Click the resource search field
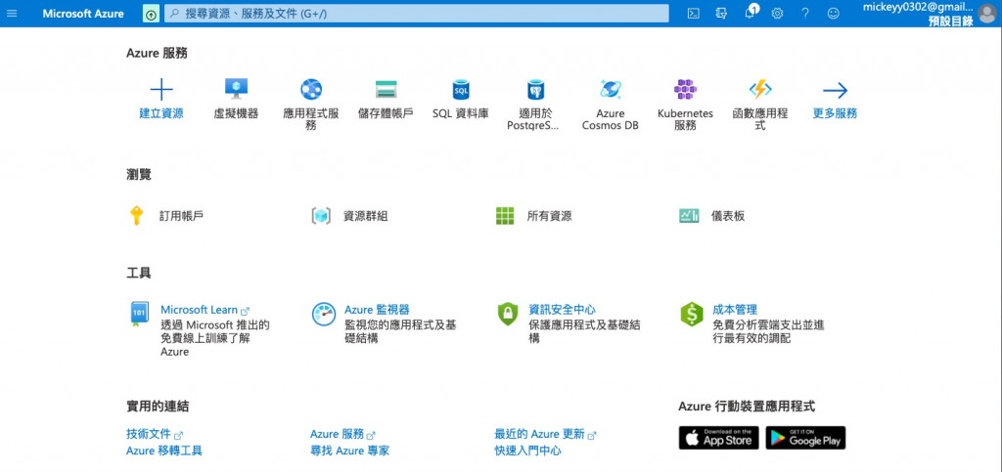This screenshot has height=472, width=1002. point(417,14)
